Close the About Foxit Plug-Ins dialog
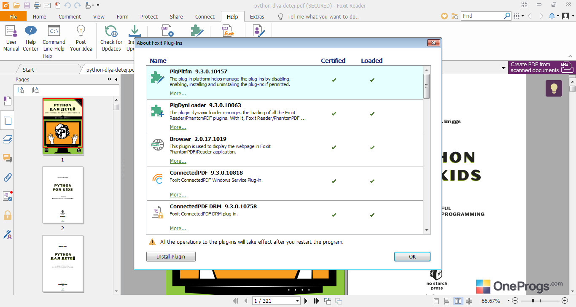 tap(433, 43)
